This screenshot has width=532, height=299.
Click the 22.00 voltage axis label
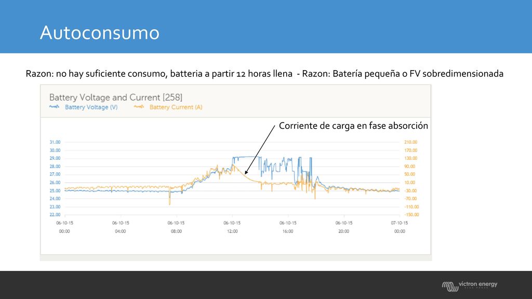click(x=55, y=214)
